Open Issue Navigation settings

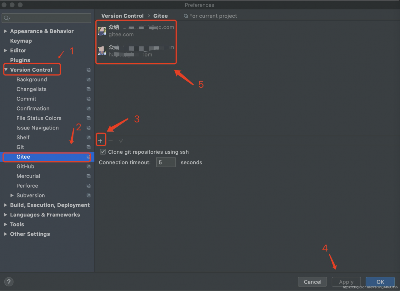click(x=37, y=128)
